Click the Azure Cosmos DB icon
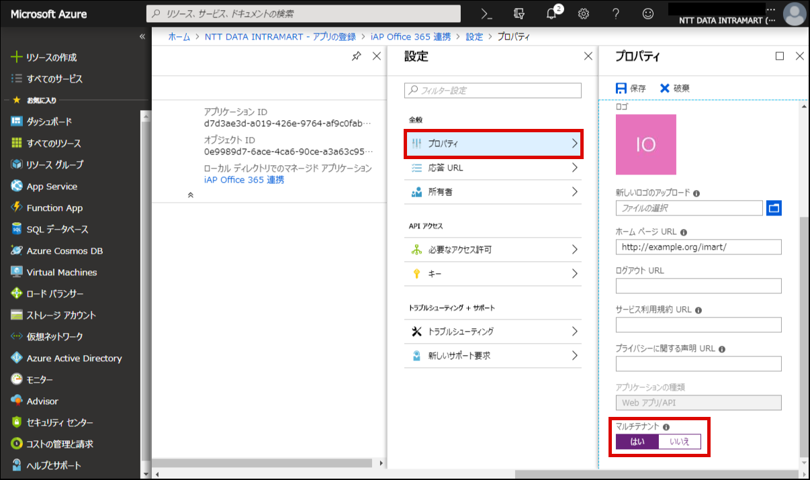 coord(17,250)
